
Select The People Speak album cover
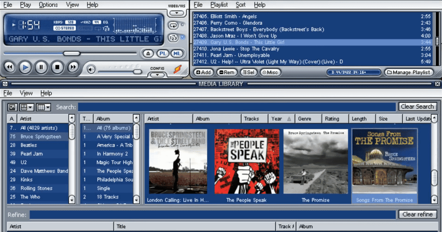click(246, 162)
